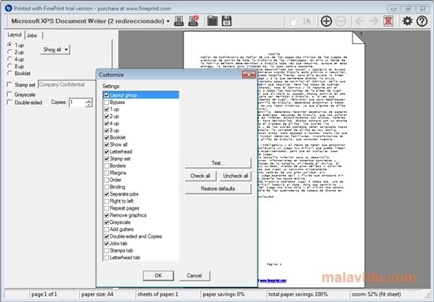
Task: Check Letterhead tab in Customize list
Action: 107,258
